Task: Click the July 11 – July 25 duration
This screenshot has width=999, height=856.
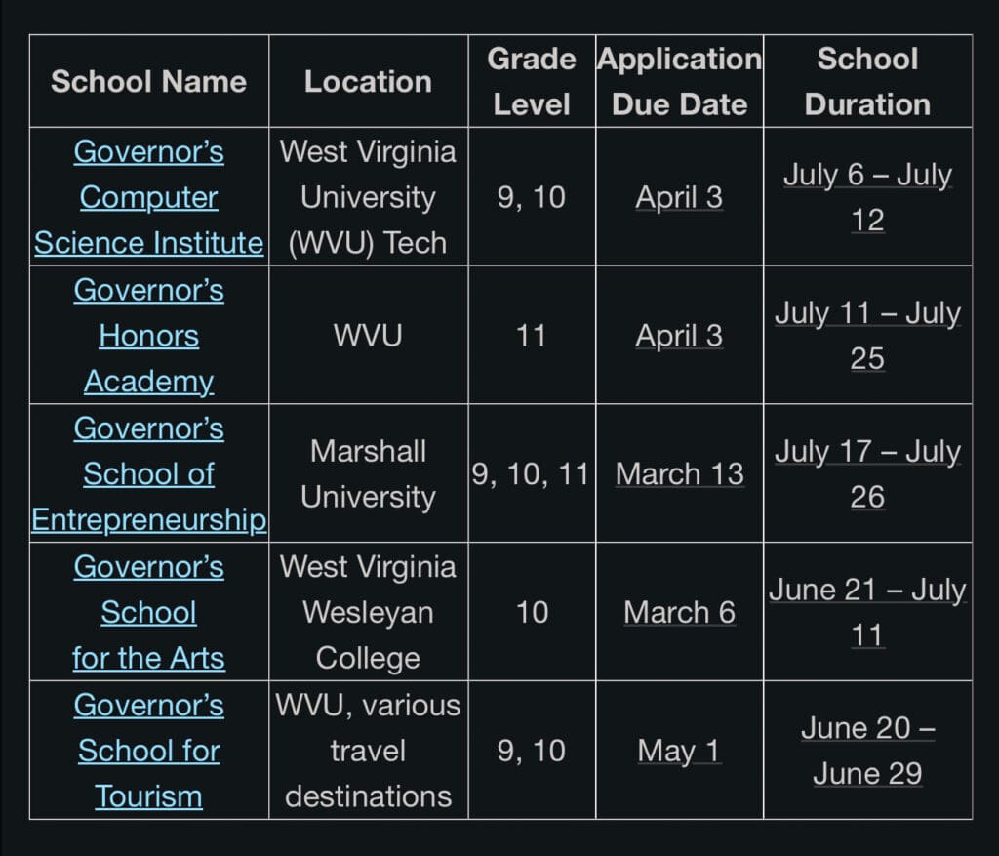Action: [867, 336]
